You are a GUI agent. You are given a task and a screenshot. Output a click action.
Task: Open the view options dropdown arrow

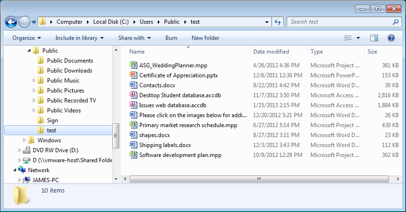pyautogui.click(x=358, y=38)
